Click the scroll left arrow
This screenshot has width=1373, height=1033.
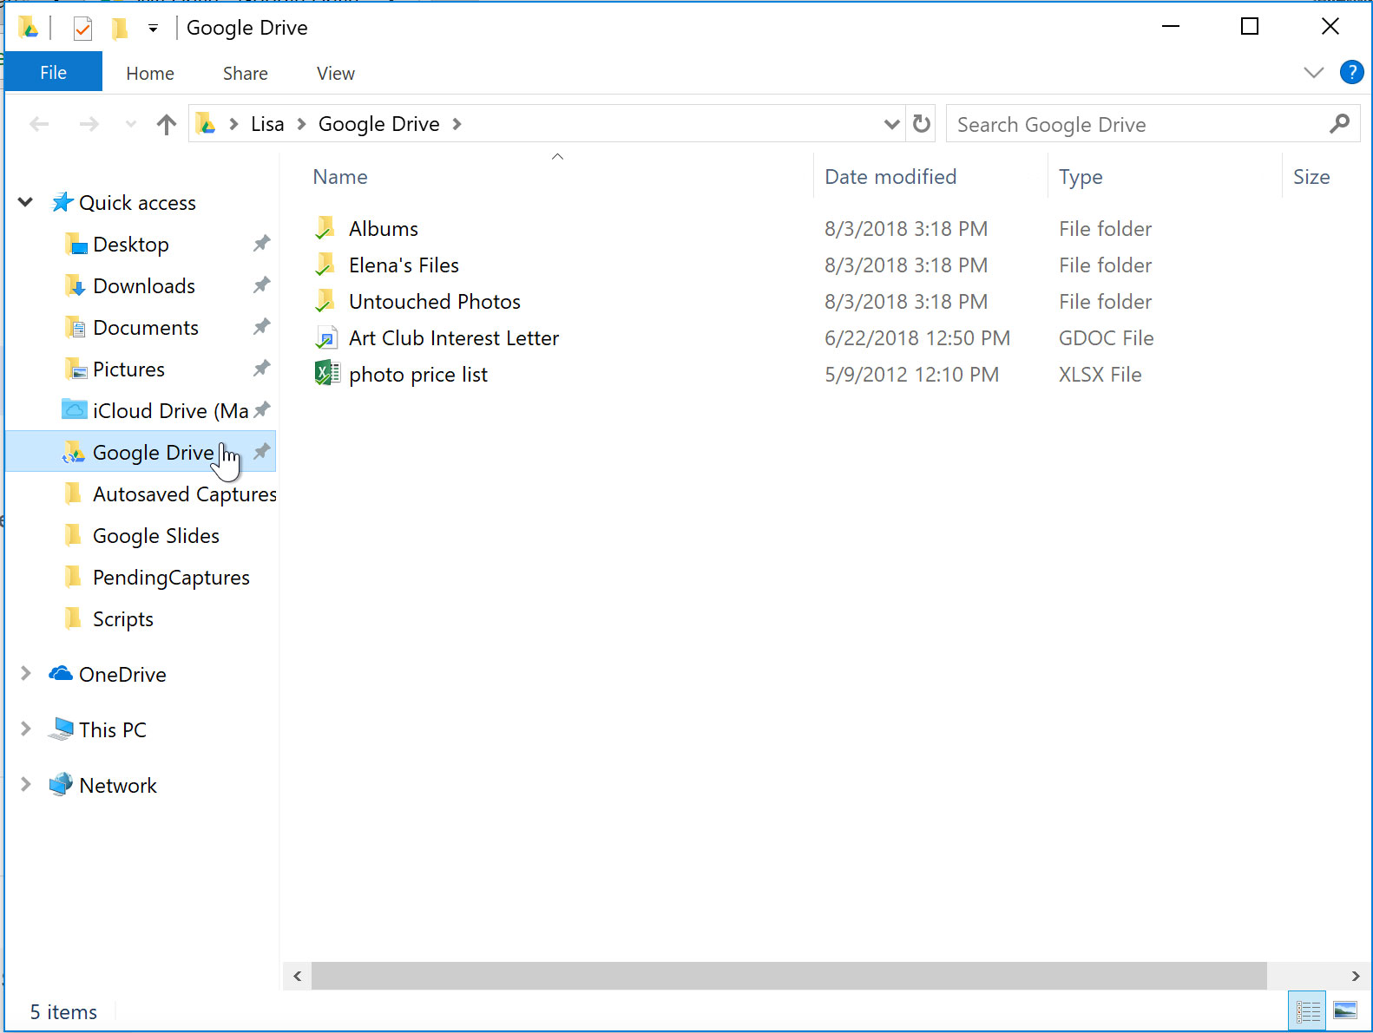pos(298,976)
